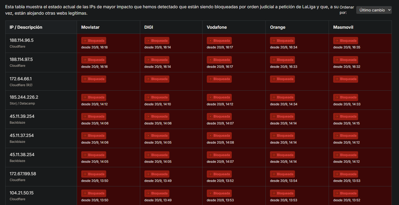Click the Vodafone column header

217,27
